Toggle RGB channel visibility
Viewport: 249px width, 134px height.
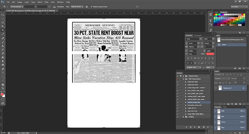click(215, 111)
